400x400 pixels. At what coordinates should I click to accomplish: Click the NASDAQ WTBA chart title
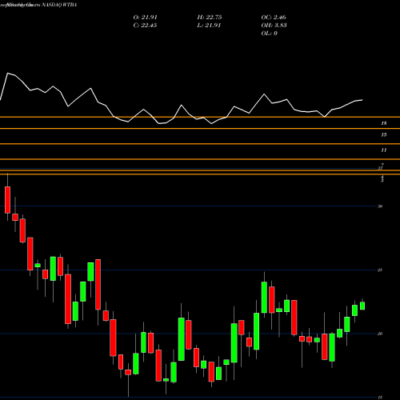38,5
